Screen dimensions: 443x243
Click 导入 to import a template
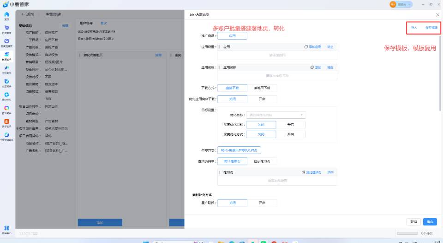414,28
